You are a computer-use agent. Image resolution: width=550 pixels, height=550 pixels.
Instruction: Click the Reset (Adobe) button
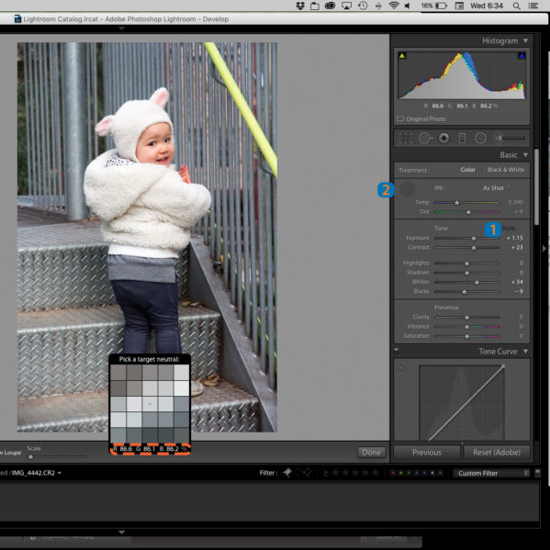tap(497, 453)
